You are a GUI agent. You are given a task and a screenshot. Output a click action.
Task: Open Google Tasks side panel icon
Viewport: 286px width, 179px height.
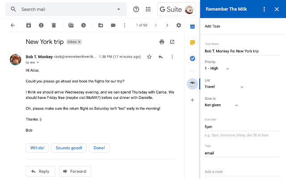click(193, 59)
